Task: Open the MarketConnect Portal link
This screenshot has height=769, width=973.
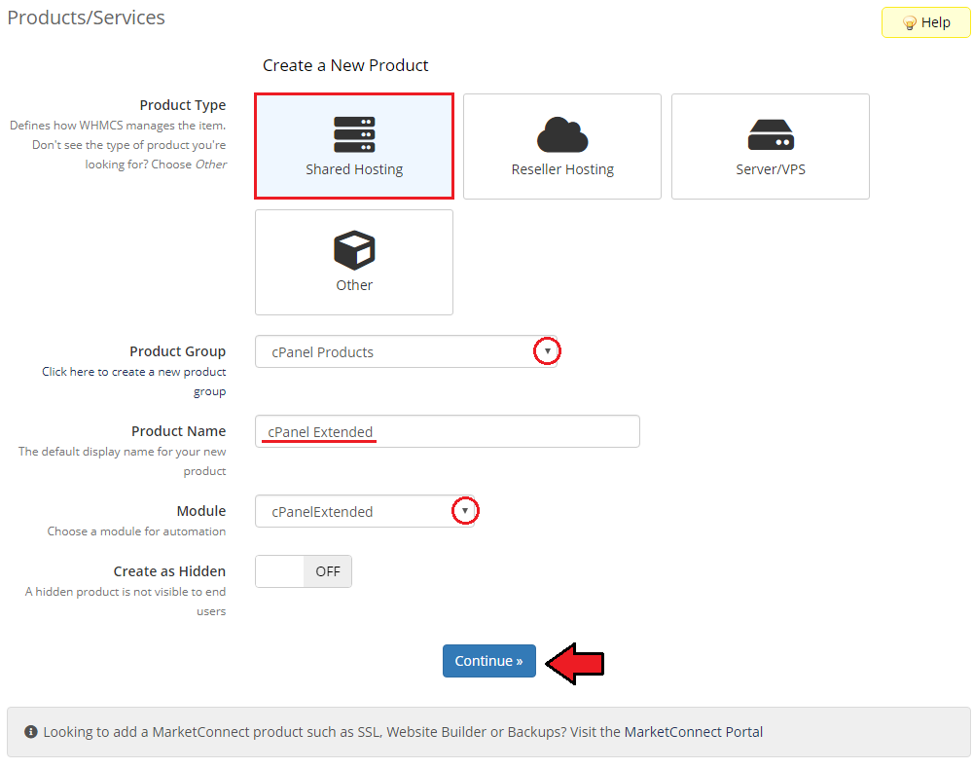Action: tap(693, 732)
